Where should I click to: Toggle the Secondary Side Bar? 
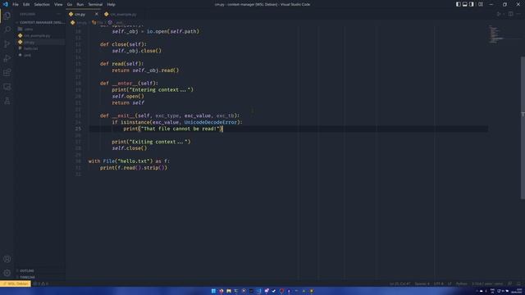(x=472, y=4)
